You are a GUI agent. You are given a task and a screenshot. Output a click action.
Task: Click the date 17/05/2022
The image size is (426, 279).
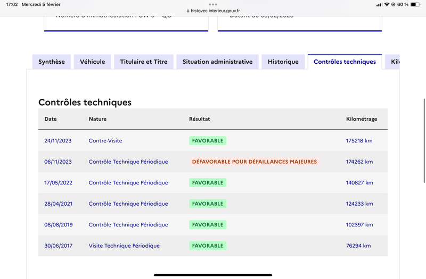(59, 183)
